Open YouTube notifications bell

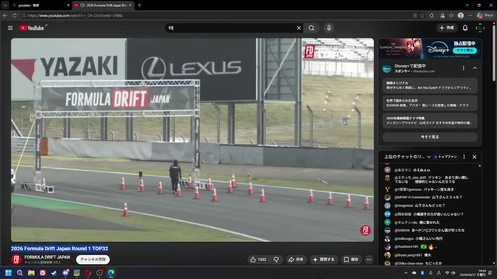465,28
